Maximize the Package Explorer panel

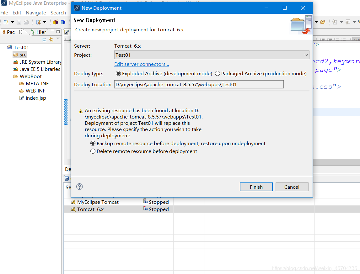(x=58, y=31)
